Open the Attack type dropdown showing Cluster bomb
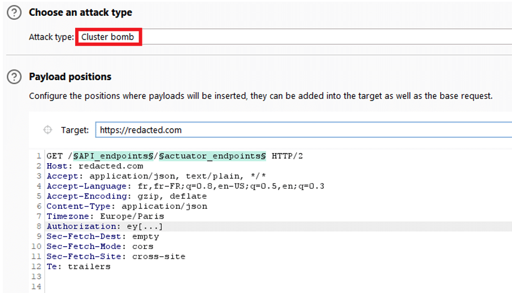The width and height of the screenshot is (512, 293). pos(109,37)
